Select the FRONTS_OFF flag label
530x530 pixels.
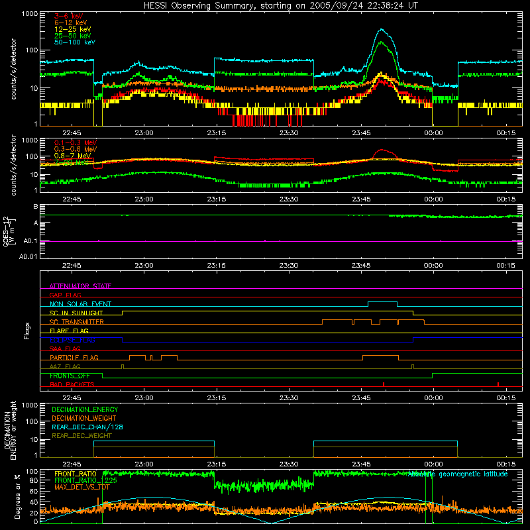pyautogui.click(x=70, y=376)
